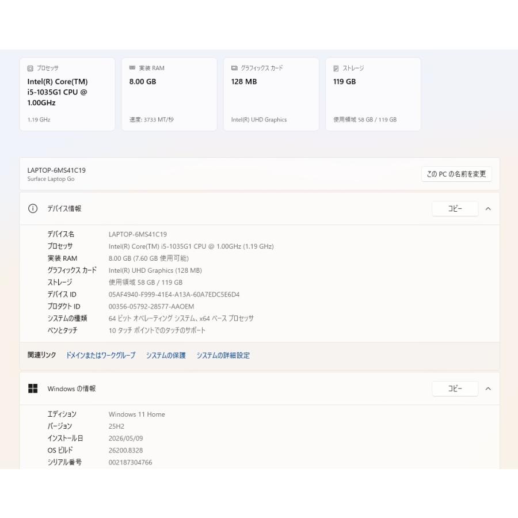
Task: Click serial number 002187304766
Action: click(x=131, y=462)
